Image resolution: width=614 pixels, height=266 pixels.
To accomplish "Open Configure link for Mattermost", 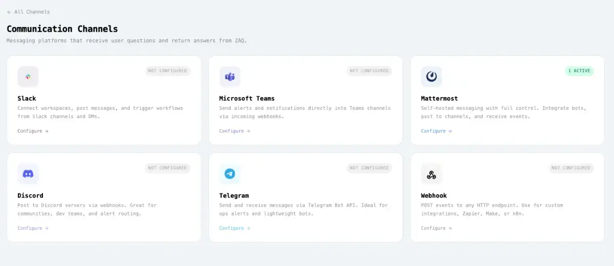I will 436,131.
